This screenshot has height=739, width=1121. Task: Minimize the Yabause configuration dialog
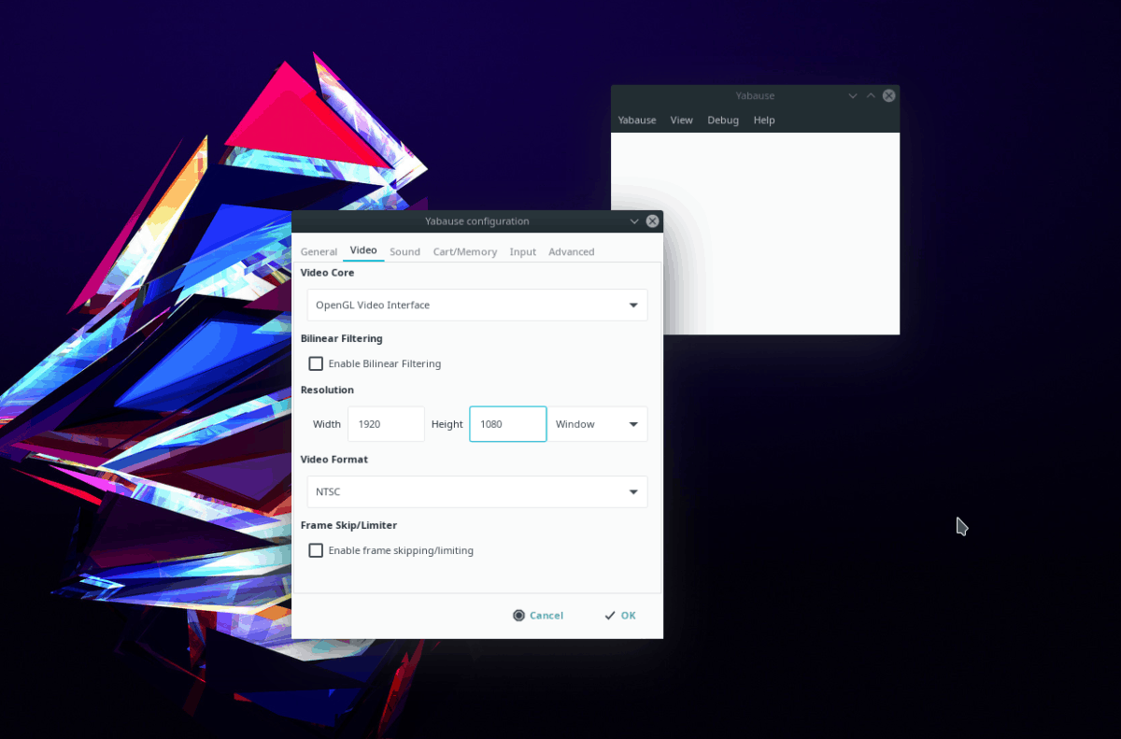[x=634, y=221]
